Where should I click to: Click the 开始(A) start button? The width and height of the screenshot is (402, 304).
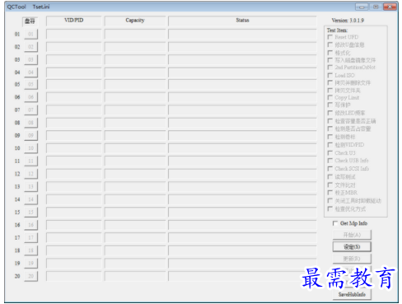pyautogui.click(x=352, y=235)
